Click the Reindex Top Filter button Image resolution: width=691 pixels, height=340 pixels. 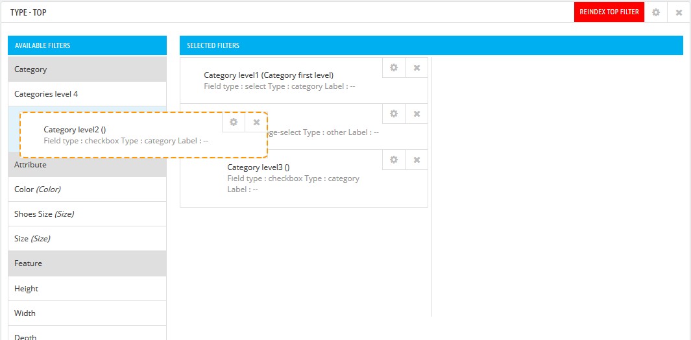[609, 12]
